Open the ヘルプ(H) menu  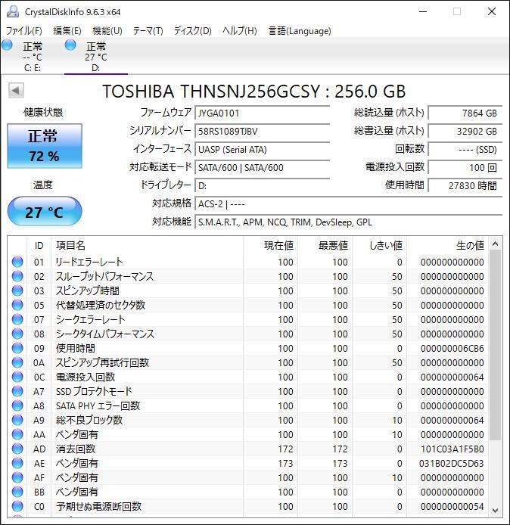(x=240, y=31)
